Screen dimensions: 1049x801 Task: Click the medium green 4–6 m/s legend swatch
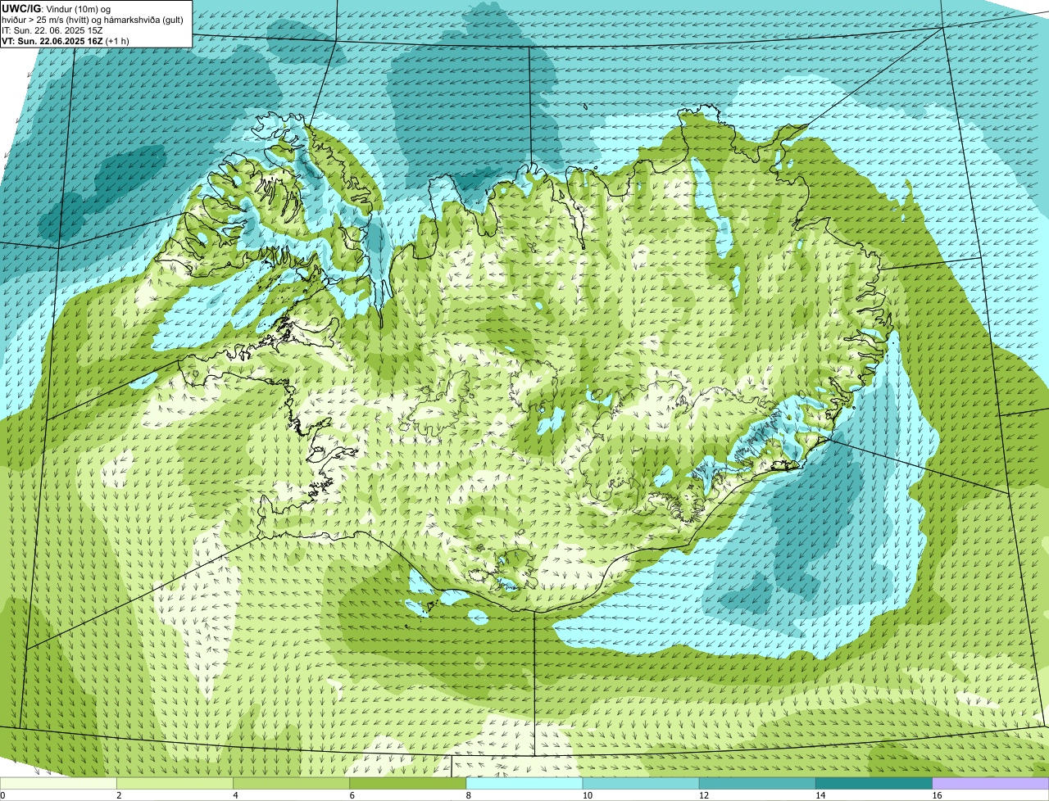[x=292, y=784]
